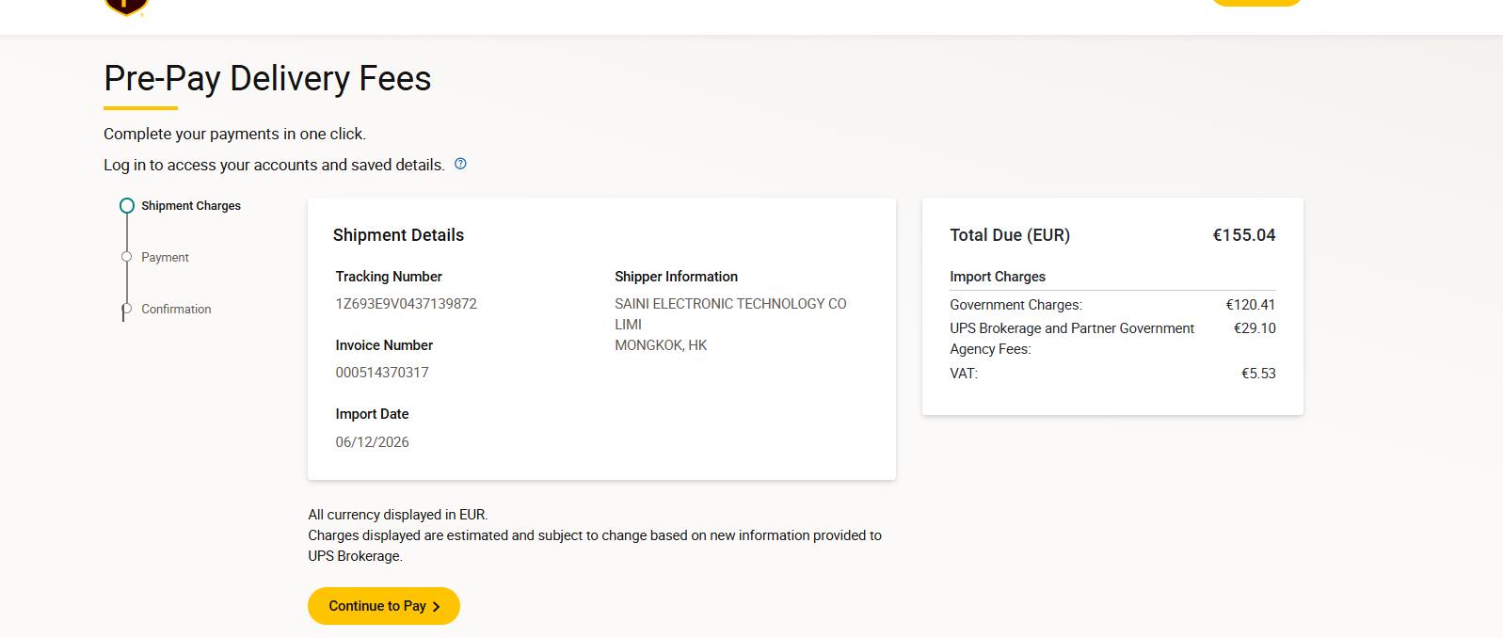This screenshot has height=638, width=1503.
Task: Click invoice number 000514370317
Action: coord(382,373)
